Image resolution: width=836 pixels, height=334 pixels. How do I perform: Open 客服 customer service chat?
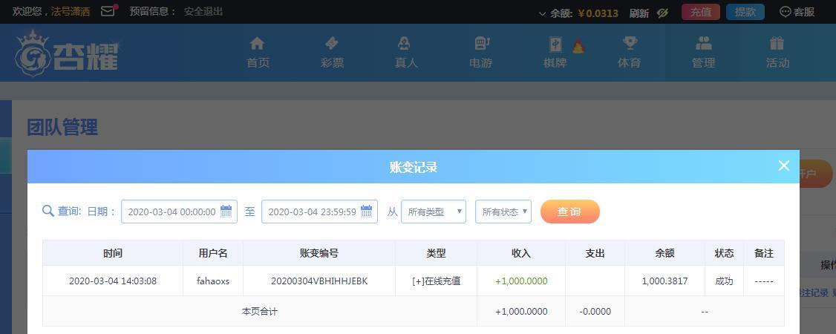click(x=797, y=12)
